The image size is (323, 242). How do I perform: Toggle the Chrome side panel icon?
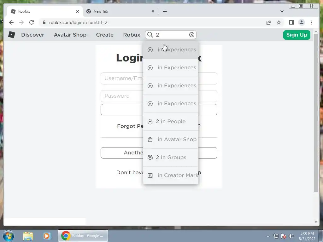tap(291, 22)
